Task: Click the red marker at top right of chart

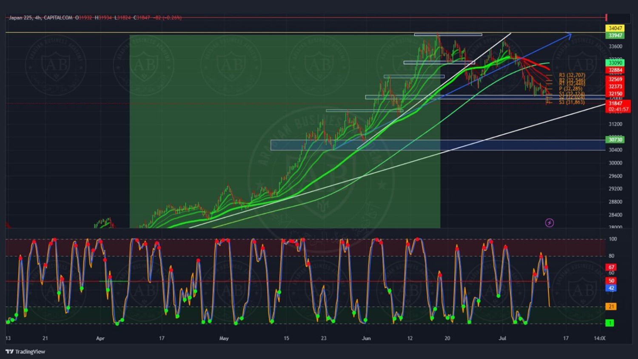Action: point(606,17)
